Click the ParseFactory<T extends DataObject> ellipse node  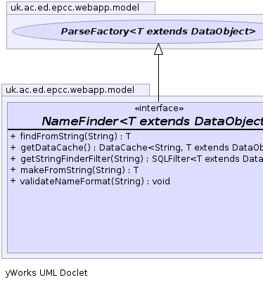pos(139,32)
